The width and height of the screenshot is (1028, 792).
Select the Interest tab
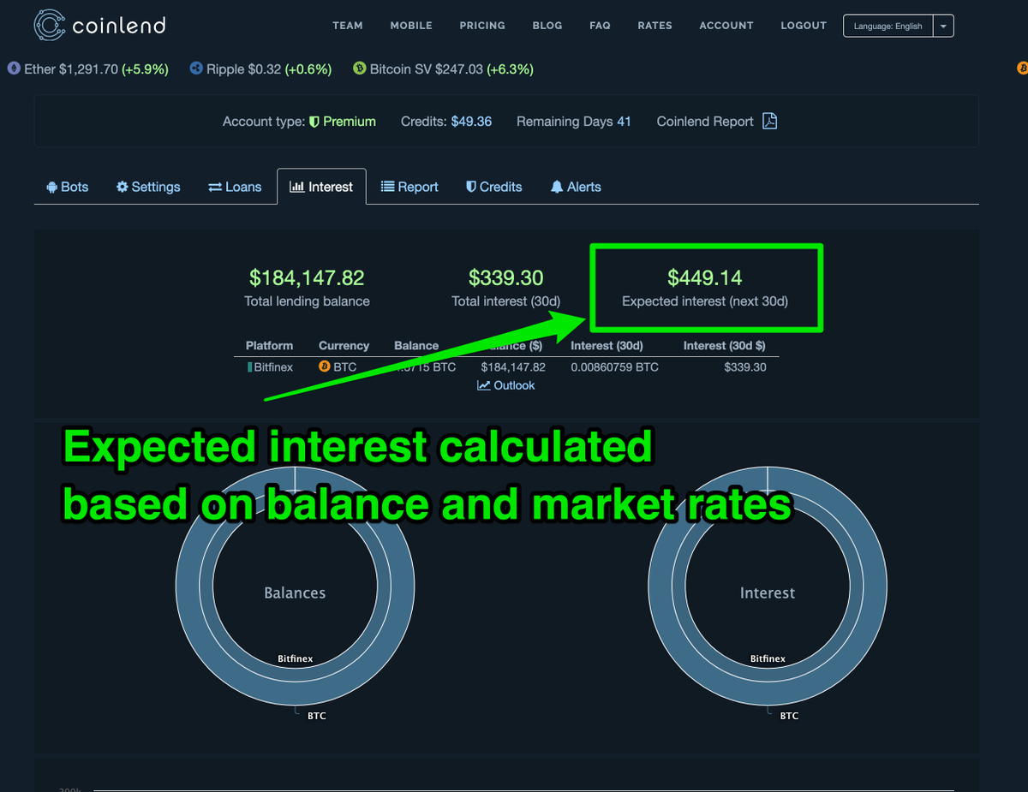pyautogui.click(x=321, y=187)
